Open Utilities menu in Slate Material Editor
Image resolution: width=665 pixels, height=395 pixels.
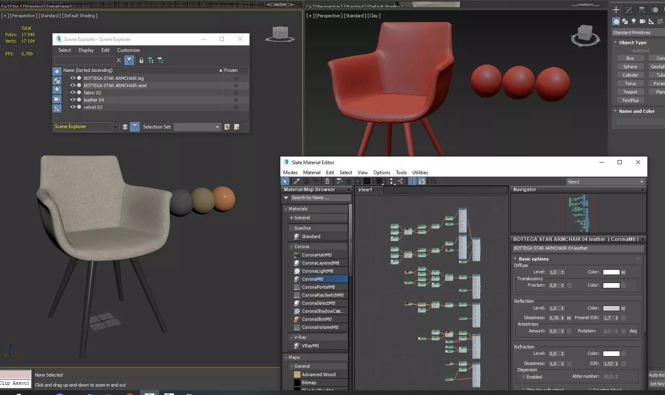pyautogui.click(x=420, y=173)
